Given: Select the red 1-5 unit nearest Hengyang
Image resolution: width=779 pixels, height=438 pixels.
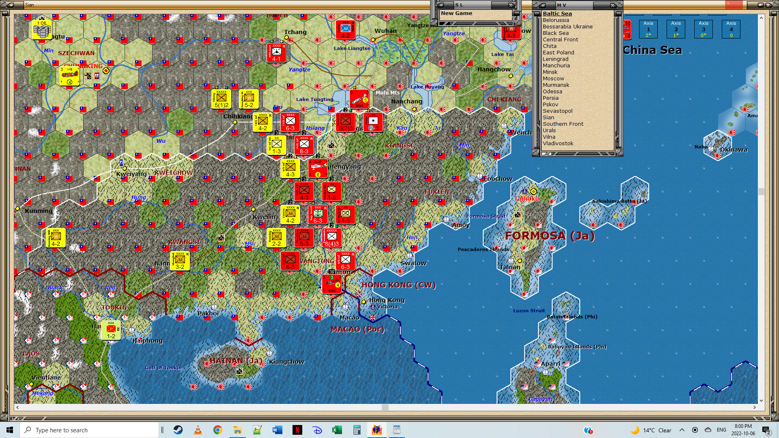Looking at the screenshot, I should point(331,191).
